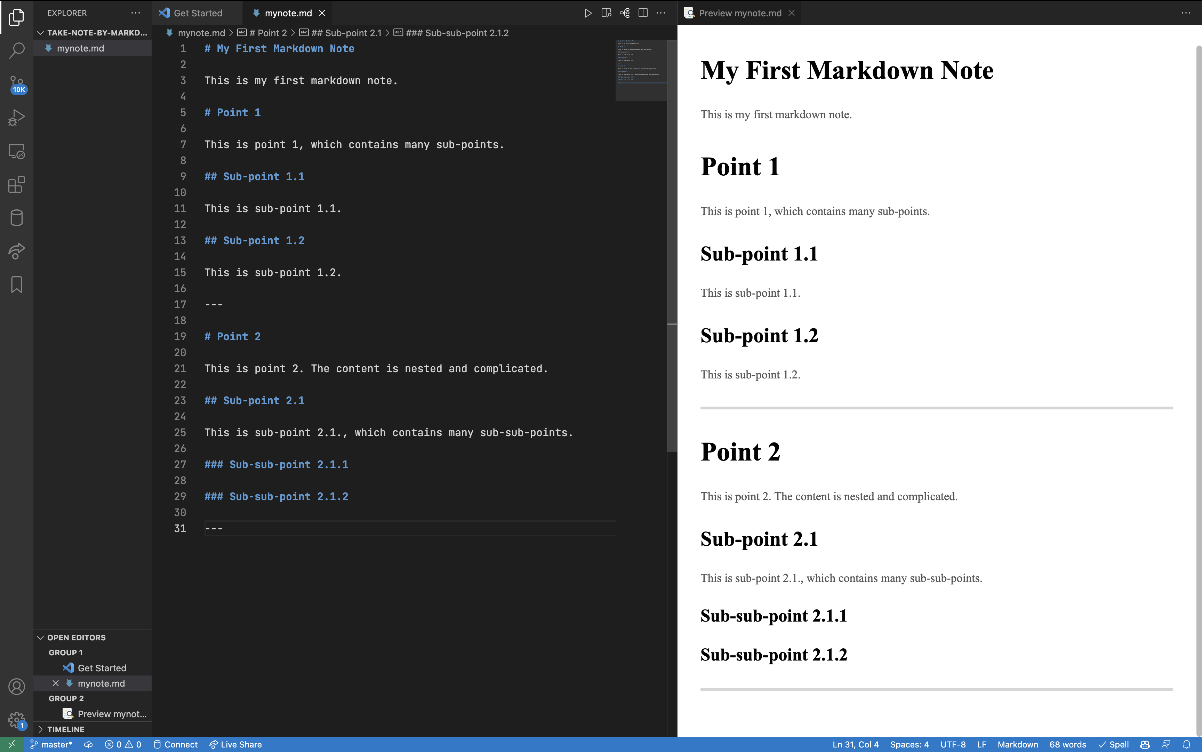Close mynote.md in Open Editors list
This screenshot has width=1202, height=752.
click(x=56, y=683)
